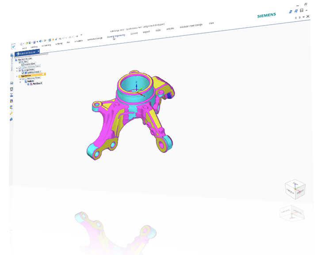Click the blue Undo arrow in quick access toolbar

pos(40,42)
